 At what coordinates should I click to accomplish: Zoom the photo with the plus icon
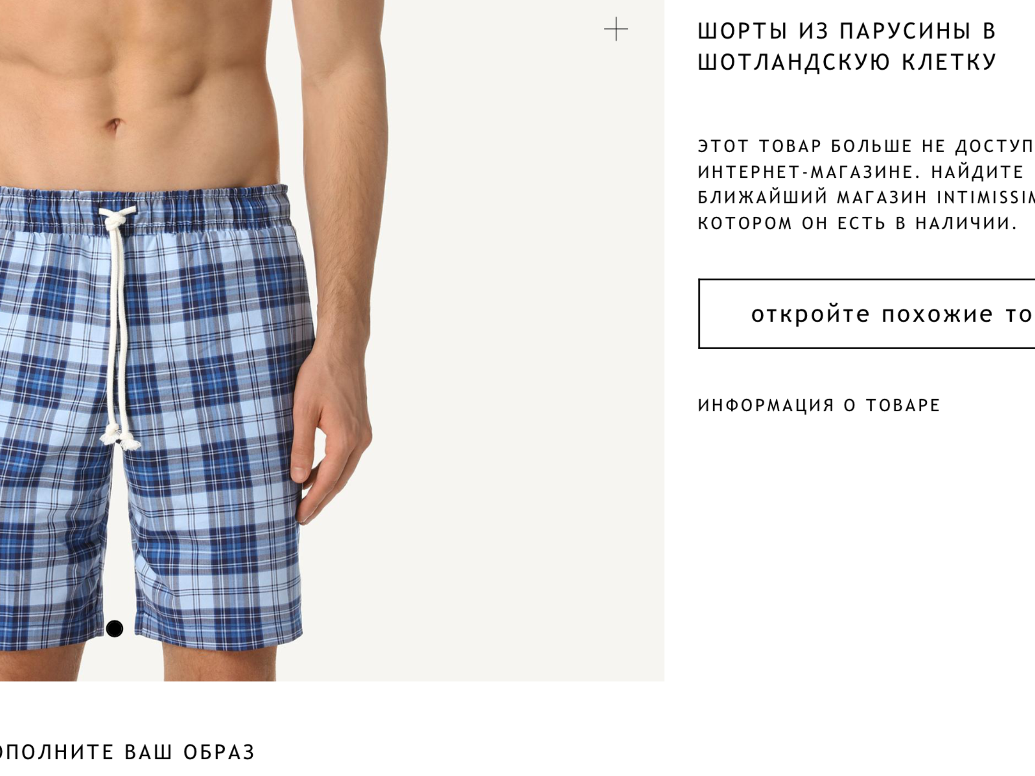pos(616,29)
